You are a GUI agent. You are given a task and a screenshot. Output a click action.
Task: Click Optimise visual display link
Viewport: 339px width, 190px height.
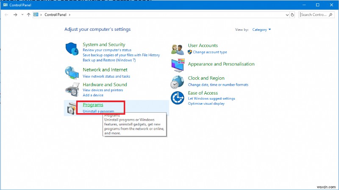click(206, 103)
